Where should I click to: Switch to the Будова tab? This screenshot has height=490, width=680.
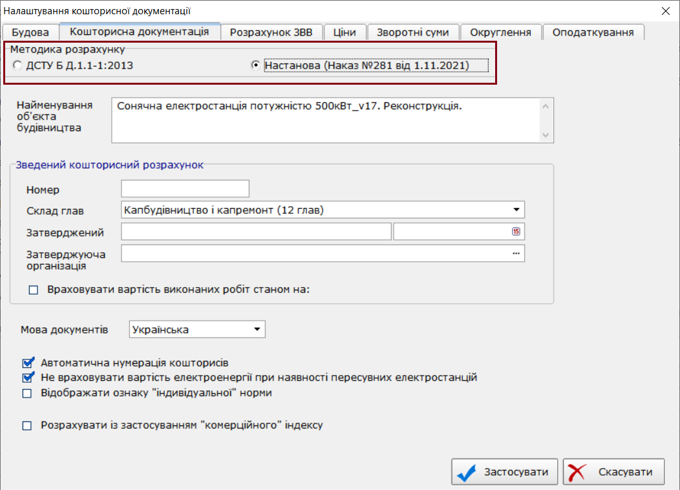(30, 32)
